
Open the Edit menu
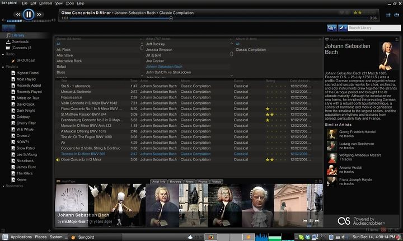(x=34, y=3)
